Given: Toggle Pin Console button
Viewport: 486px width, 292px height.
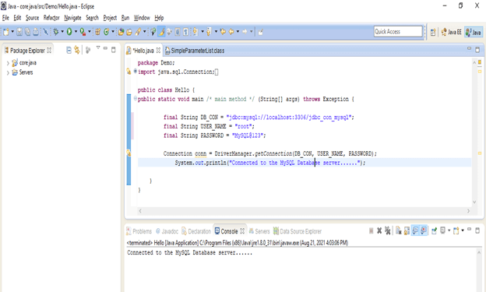Looking at the screenshot, I should click(x=435, y=230).
